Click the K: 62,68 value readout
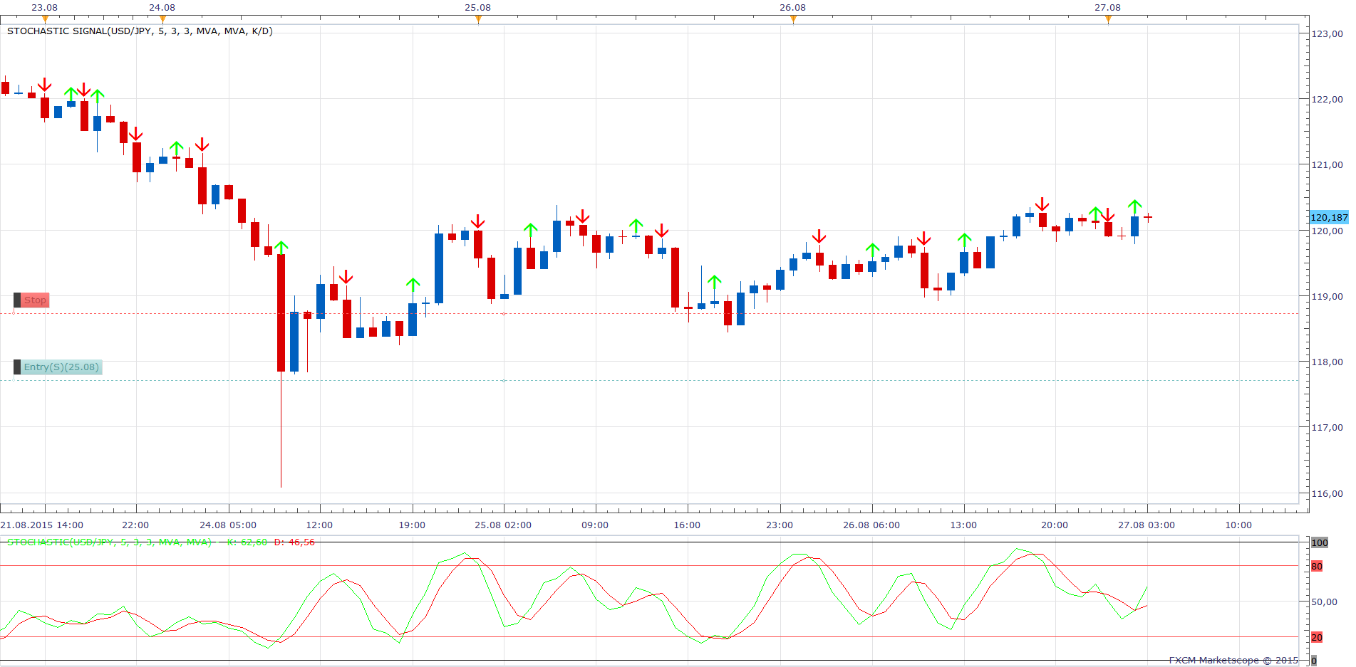Image resolution: width=1356 pixels, height=667 pixels. click(x=247, y=542)
